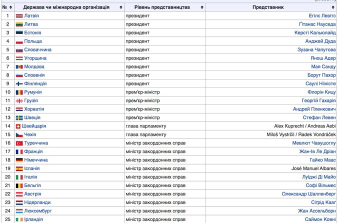Open the Швейцарія country link
The height and width of the screenshot is (223, 340).
[x=34, y=126]
